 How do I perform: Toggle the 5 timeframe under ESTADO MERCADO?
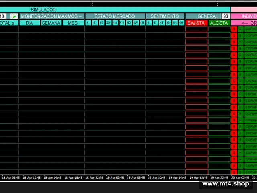tap(95, 23)
